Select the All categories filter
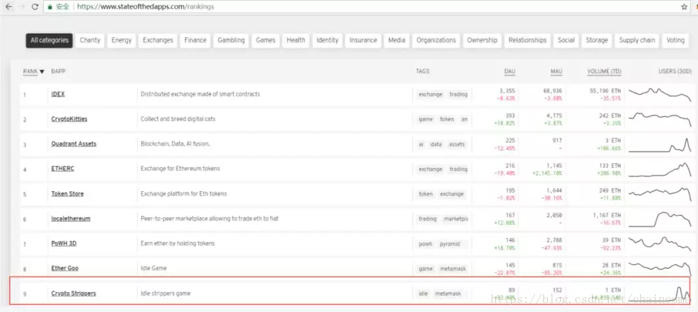Viewport: 698px width, 312px height. click(49, 40)
